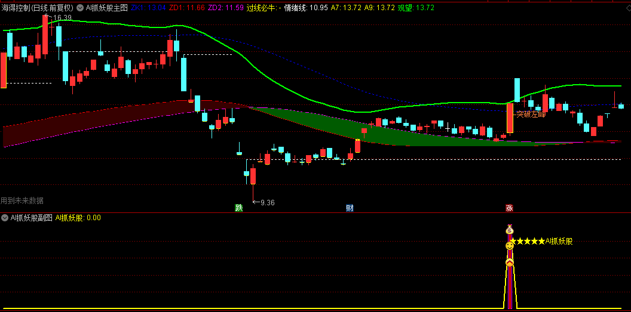The image size is (631, 312).
Task: Click the 海得控制(日线,前复权) title
Action: pos(37,7)
